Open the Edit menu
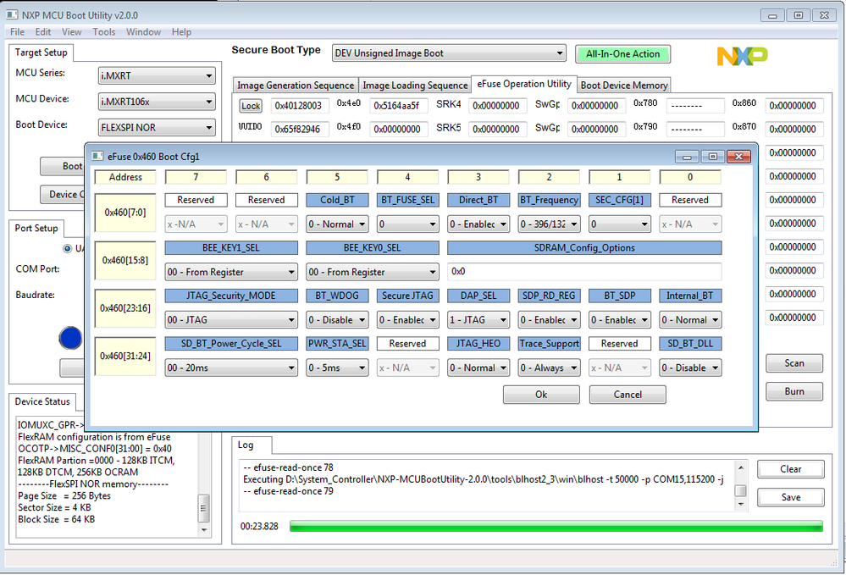Image resolution: width=846 pixels, height=575 pixels. click(x=42, y=32)
